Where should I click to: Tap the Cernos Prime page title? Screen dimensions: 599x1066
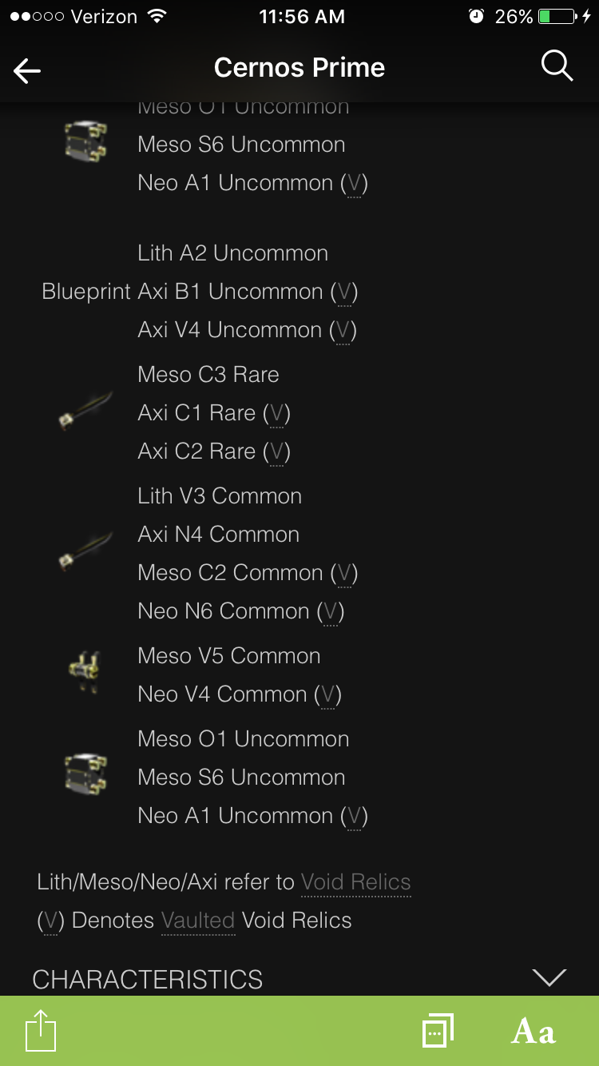(x=299, y=68)
